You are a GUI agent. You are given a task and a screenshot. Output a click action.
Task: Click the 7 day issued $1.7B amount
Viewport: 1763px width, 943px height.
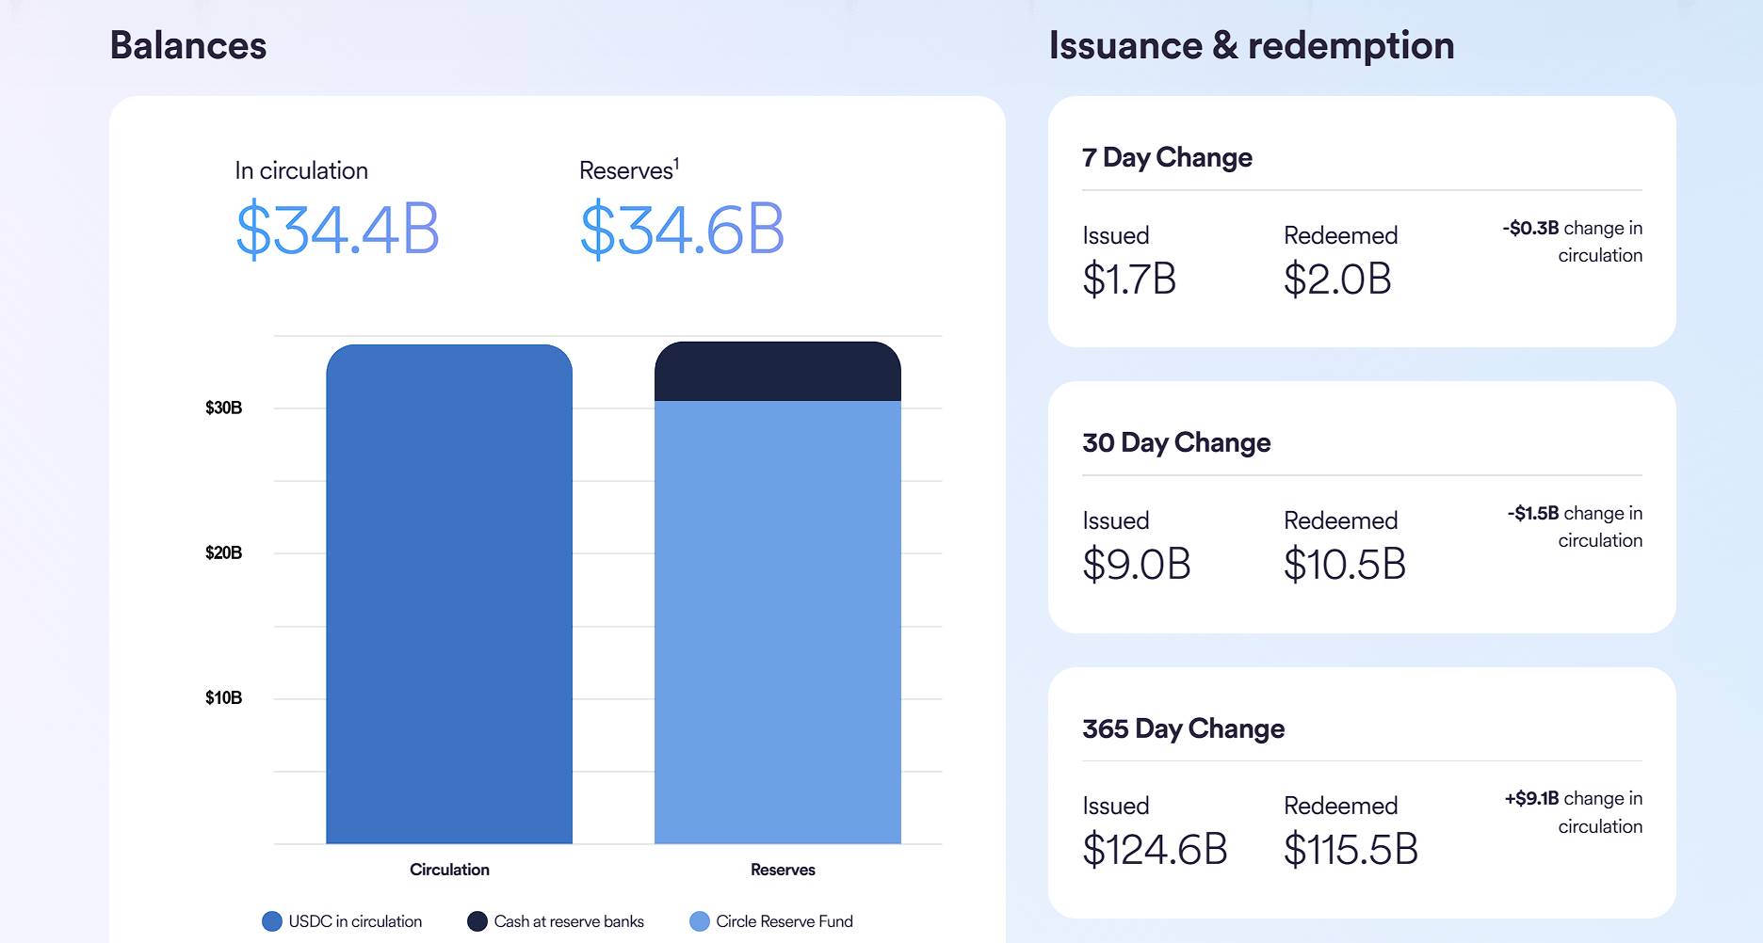tap(1129, 280)
